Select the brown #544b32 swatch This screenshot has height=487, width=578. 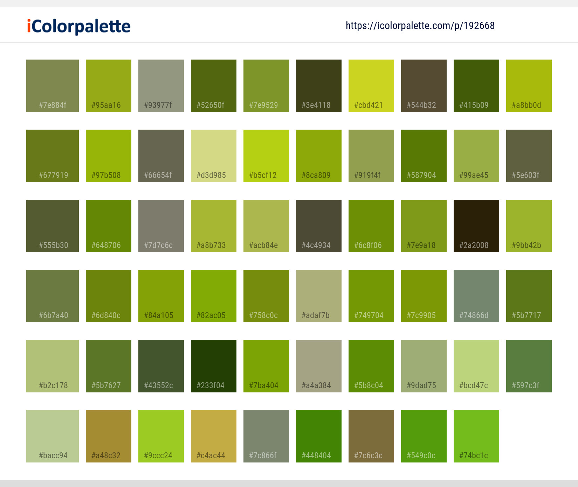pos(424,86)
